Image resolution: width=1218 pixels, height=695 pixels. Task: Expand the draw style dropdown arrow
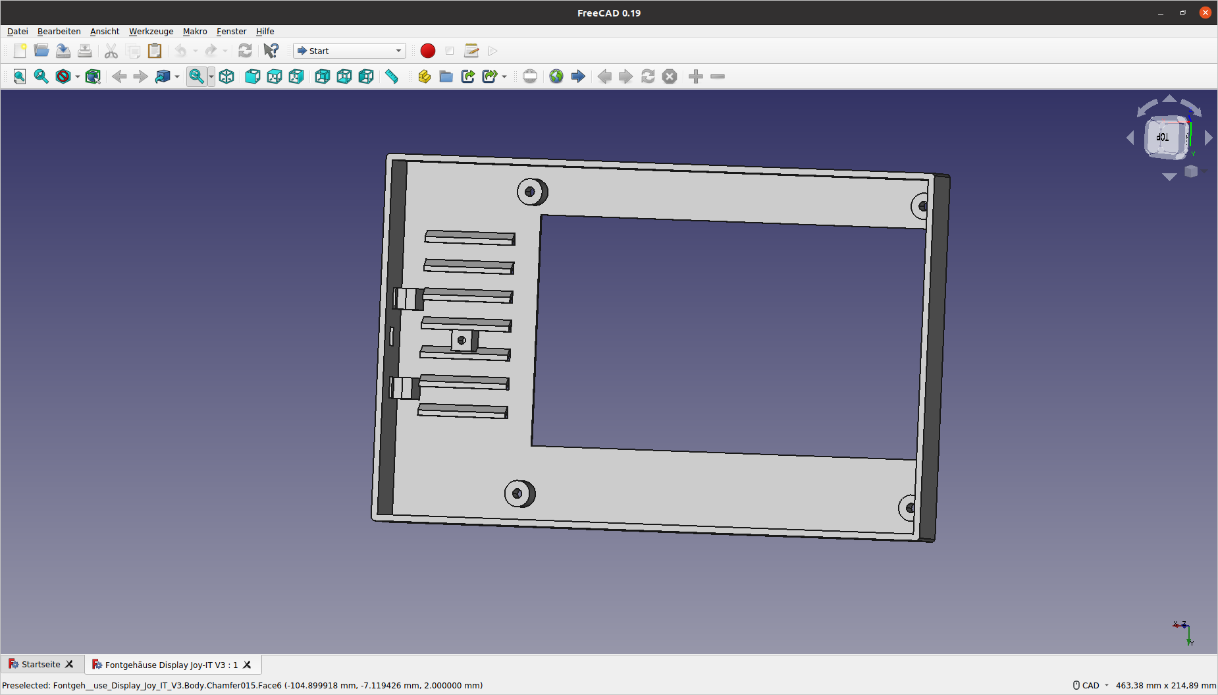pyautogui.click(x=78, y=76)
